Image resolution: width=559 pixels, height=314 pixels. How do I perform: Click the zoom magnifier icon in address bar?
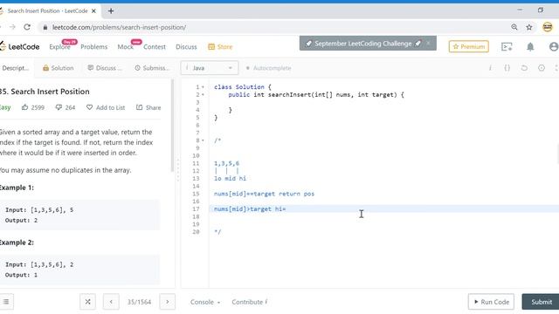[514, 27]
